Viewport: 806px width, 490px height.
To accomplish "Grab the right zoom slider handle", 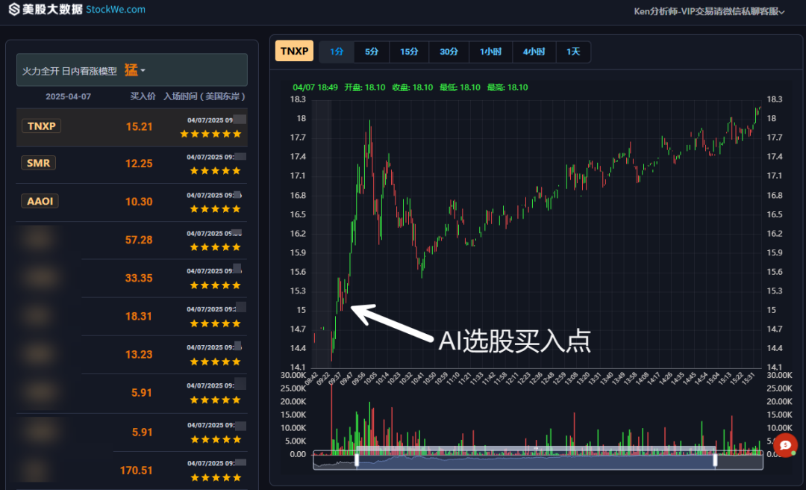I will 715,461.
